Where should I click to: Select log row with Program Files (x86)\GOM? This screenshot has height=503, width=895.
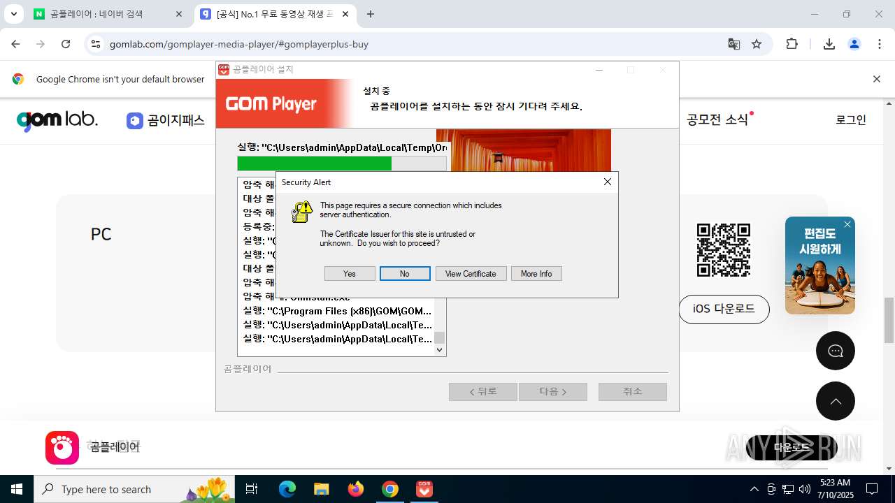[x=337, y=311]
